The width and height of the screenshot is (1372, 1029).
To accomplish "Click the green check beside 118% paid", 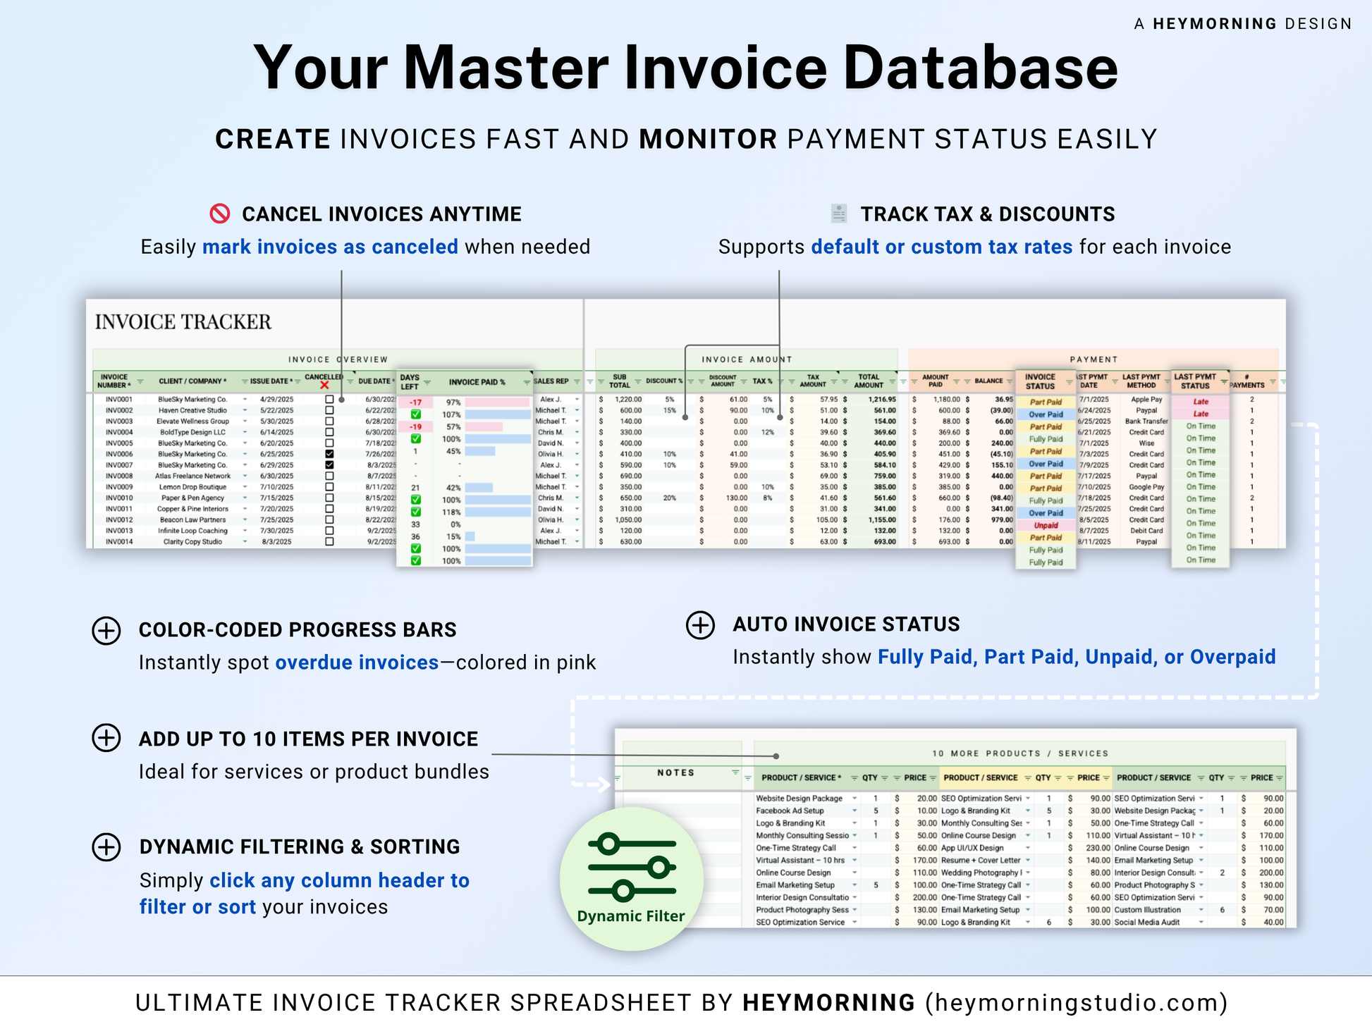I will pyautogui.click(x=416, y=512).
